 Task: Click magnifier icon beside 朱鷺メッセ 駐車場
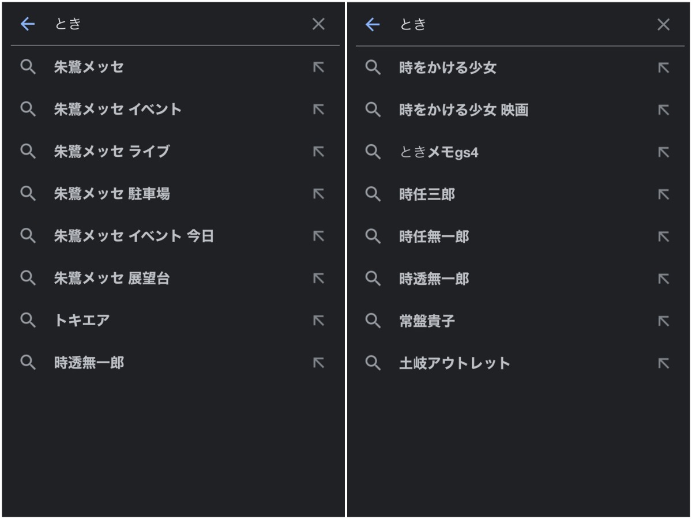pos(28,194)
